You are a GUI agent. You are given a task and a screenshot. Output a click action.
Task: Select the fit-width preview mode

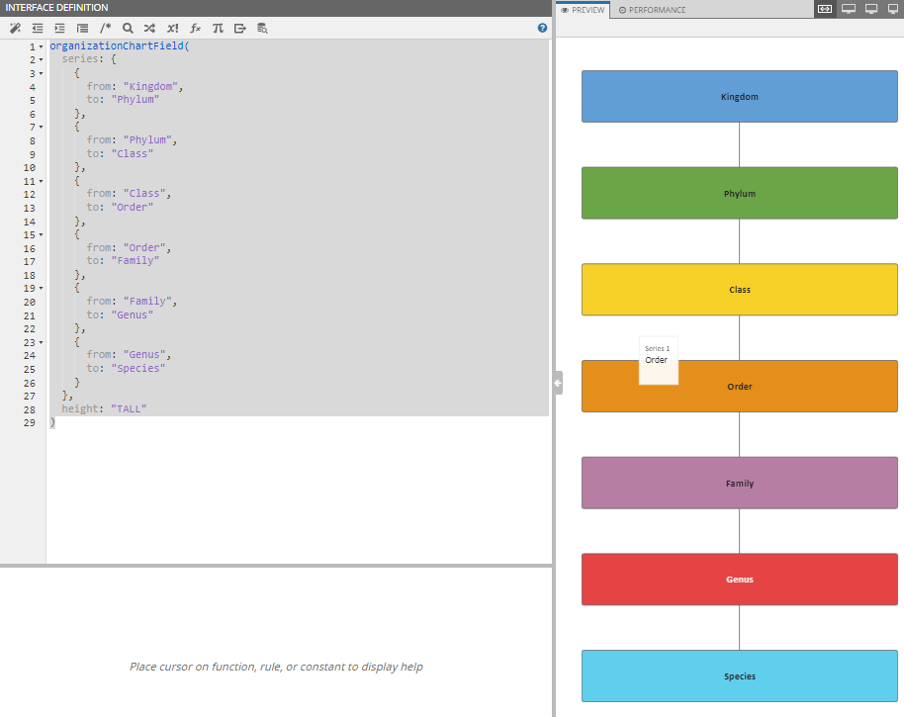(x=825, y=9)
